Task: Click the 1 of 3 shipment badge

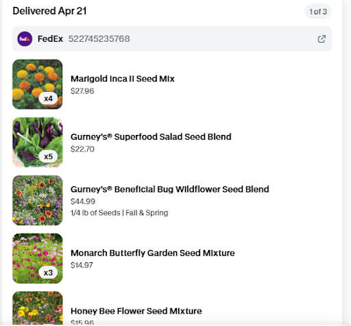Action: pyautogui.click(x=318, y=12)
